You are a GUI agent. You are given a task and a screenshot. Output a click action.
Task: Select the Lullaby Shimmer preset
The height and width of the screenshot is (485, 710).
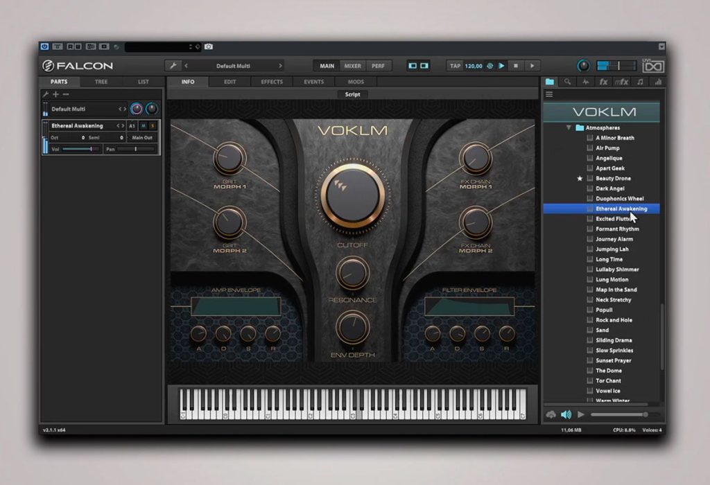[x=617, y=270]
